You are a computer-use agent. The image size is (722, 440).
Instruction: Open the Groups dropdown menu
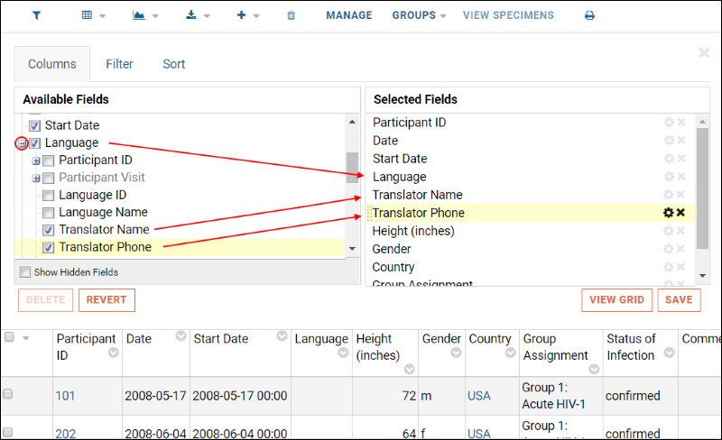click(419, 15)
